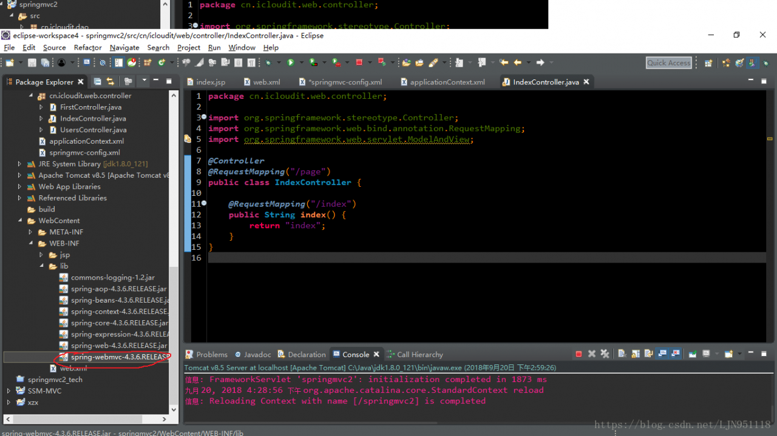Toggle Scroll Lock in console toolbar
The image size is (777, 436).
(x=636, y=354)
